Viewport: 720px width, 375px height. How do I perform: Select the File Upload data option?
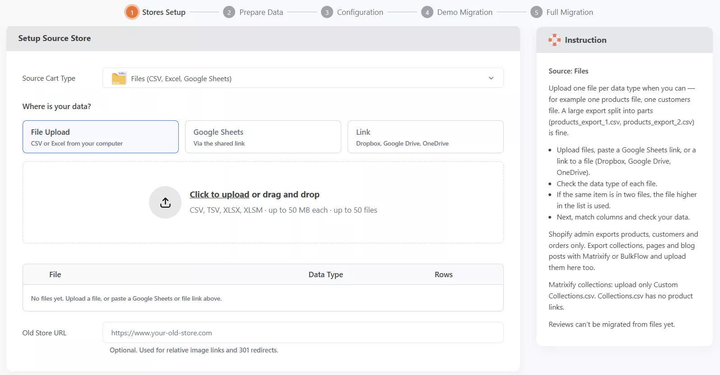pyautogui.click(x=101, y=137)
